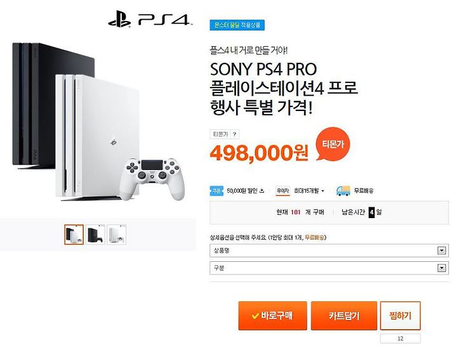Click the 바로구매 buy now button
Image resolution: width=457 pixels, height=350 pixels.
coord(272,316)
